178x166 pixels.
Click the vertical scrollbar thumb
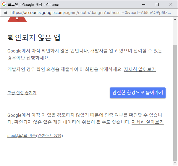175,103
